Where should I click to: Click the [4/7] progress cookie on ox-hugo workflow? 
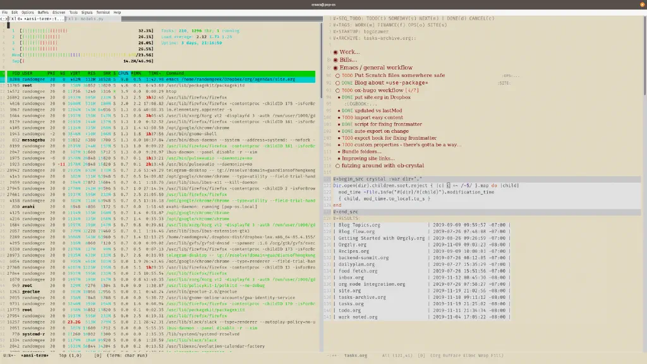click(411, 90)
